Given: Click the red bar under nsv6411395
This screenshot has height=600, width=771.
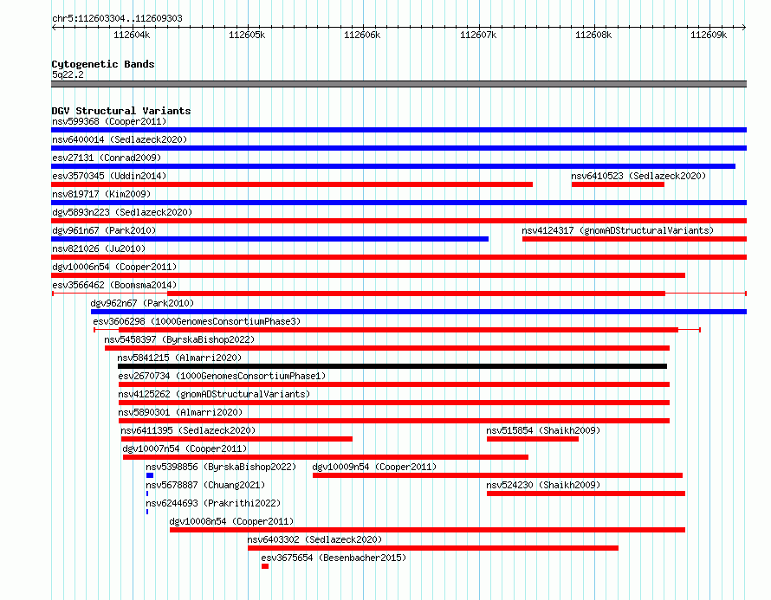Looking at the screenshot, I should (x=236, y=439).
